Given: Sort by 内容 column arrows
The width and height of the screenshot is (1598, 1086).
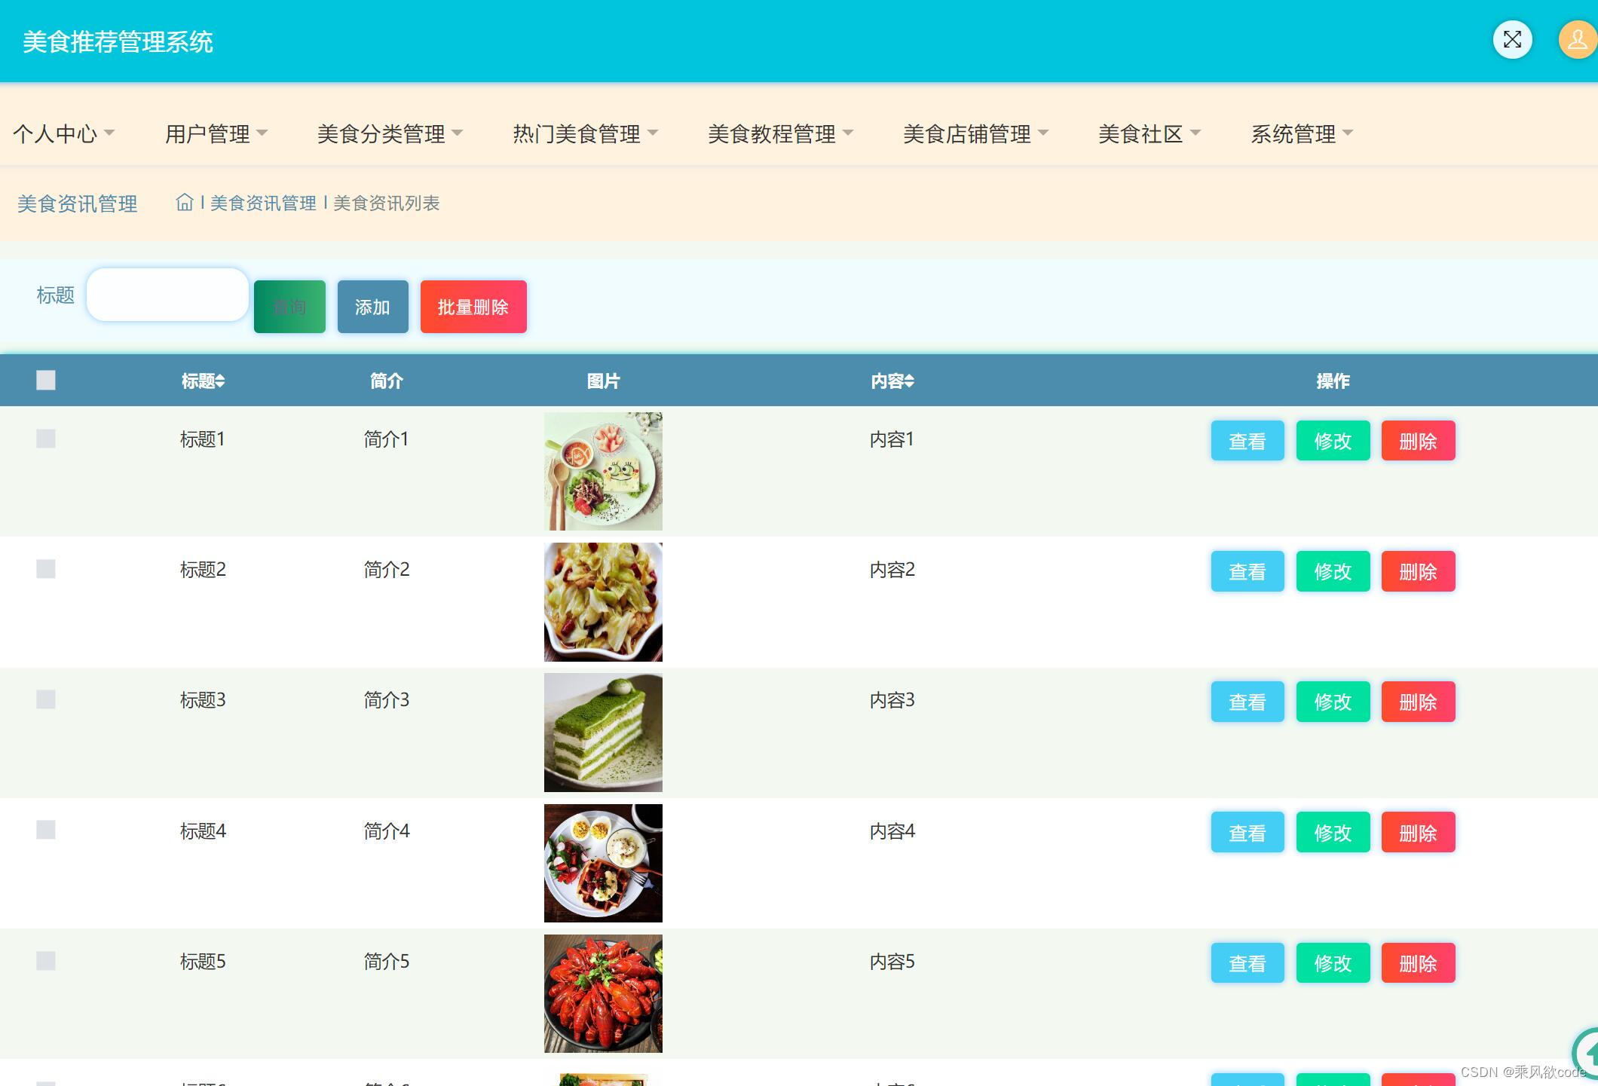Looking at the screenshot, I should (910, 381).
